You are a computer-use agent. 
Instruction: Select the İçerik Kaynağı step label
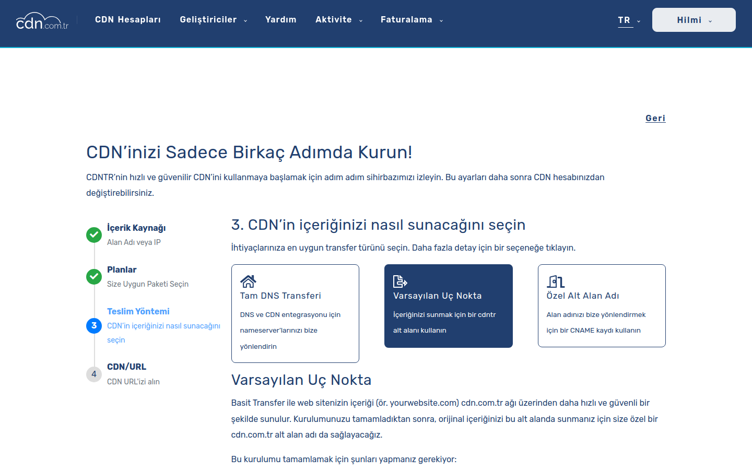coord(136,228)
